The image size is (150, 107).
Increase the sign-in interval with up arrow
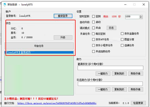tap(141, 16)
